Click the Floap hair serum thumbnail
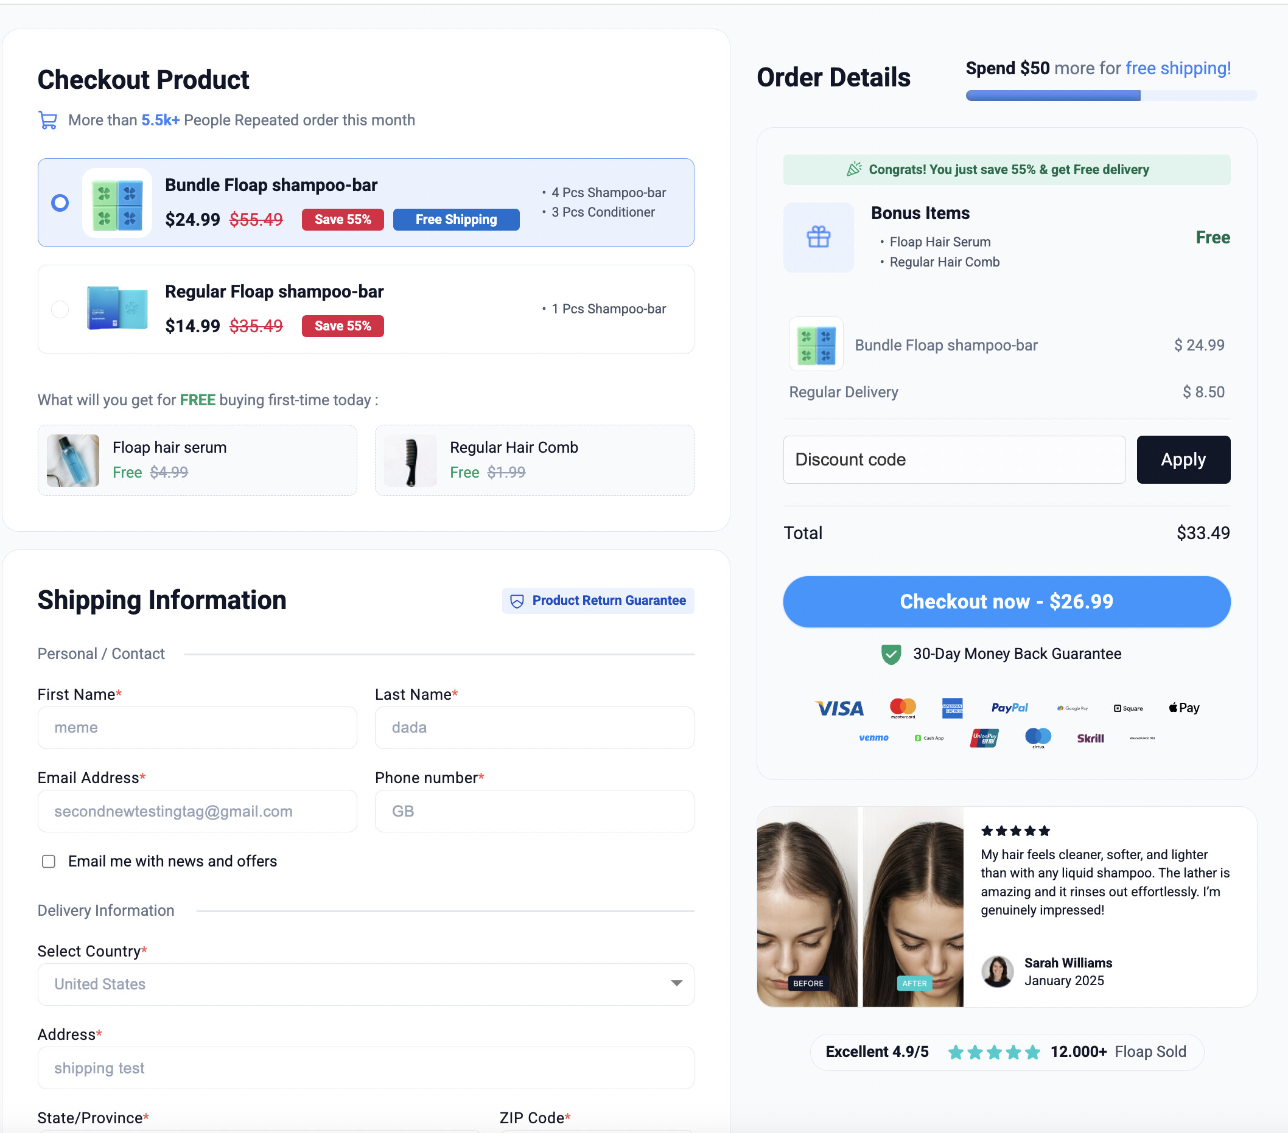 (73, 461)
